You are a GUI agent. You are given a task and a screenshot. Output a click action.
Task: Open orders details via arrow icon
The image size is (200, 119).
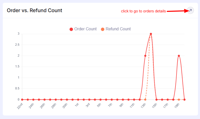[x=190, y=10]
